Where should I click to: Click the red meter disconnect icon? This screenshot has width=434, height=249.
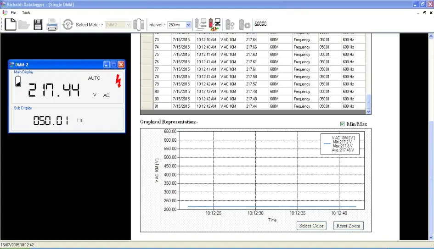214,24
